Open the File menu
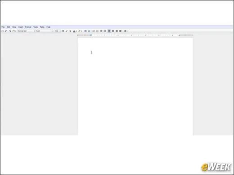The width and height of the screenshot is (234, 175). point(3,27)
